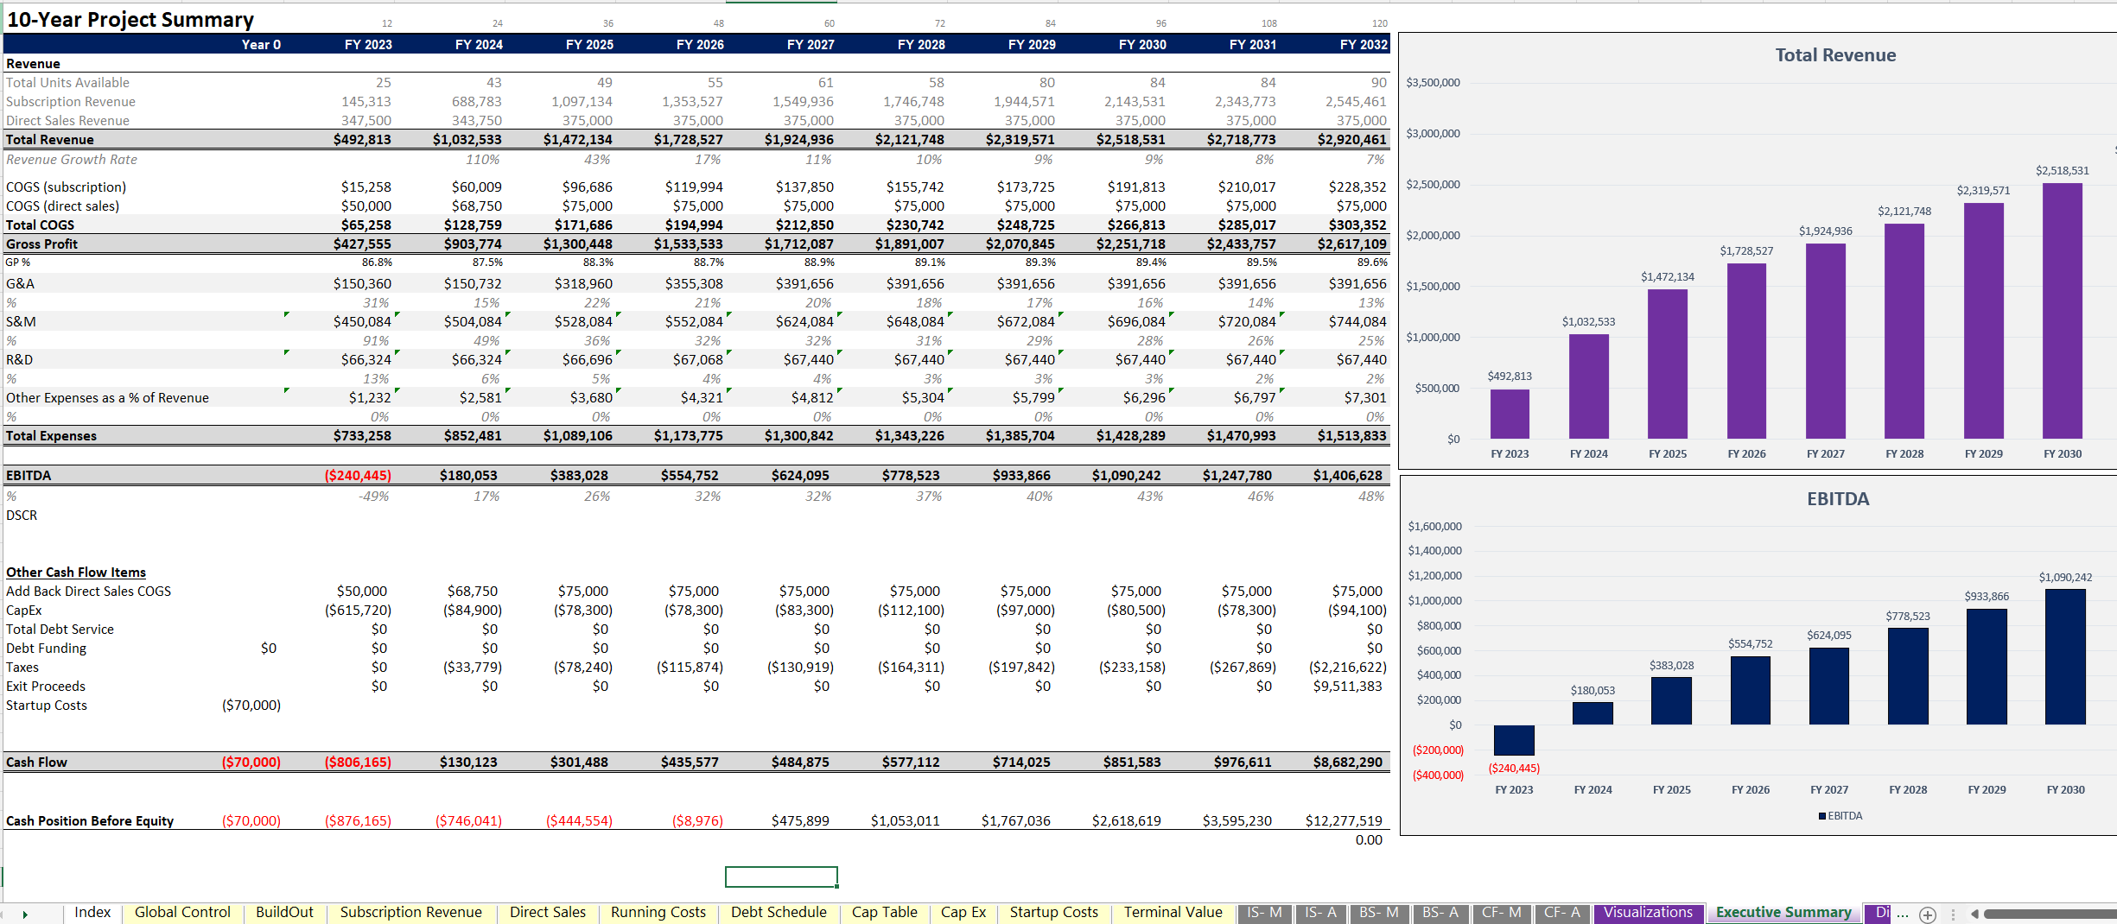The image size is (2117, 924).
Task: Switch to the CF- A tab
Action: tap(1561, 913)
